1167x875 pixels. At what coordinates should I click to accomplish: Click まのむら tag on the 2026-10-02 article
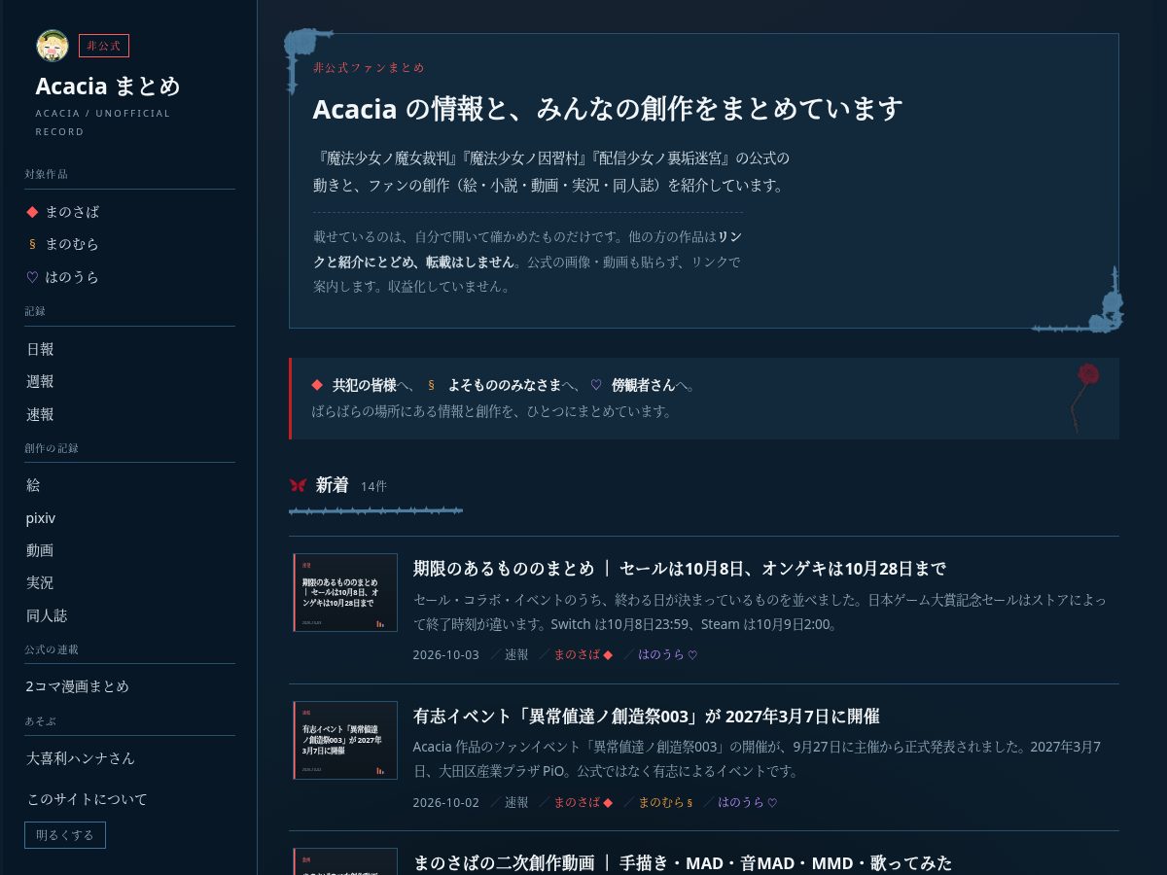(x=665, y=802)
